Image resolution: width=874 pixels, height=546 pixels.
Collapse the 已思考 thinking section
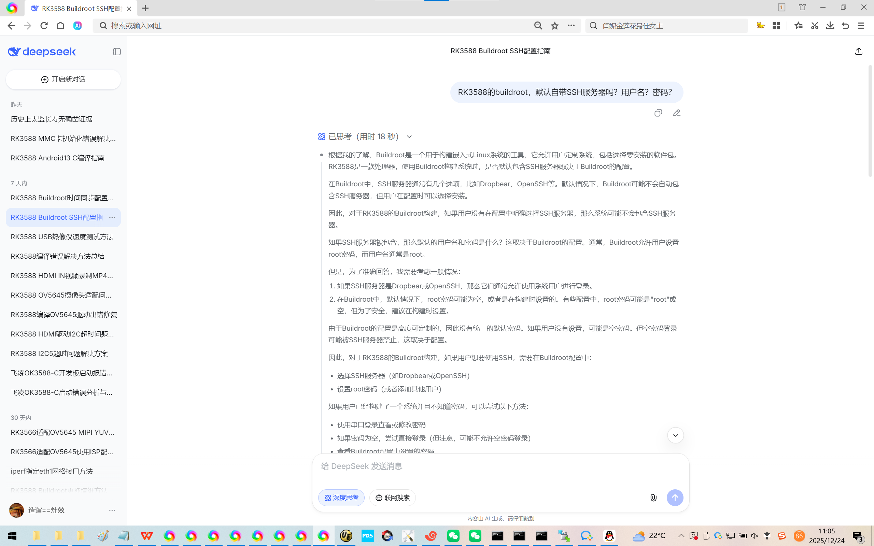coord(409,136)
